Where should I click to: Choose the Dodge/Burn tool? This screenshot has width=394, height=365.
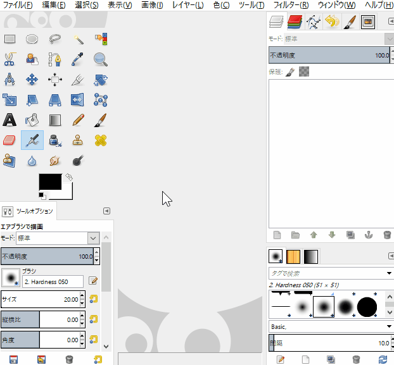[78, 161]
